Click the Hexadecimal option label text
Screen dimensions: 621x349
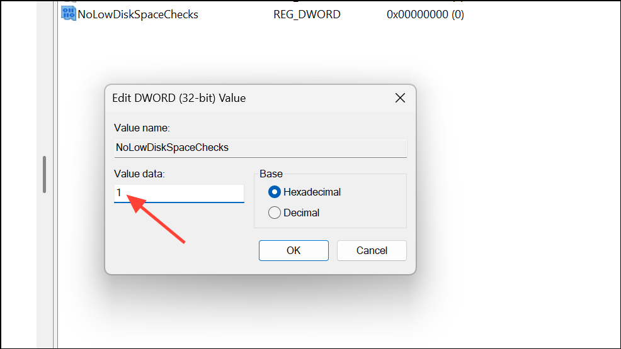312,192
